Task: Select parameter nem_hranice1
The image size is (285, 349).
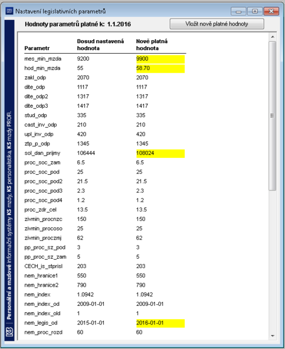Action: tap(41, 276)
